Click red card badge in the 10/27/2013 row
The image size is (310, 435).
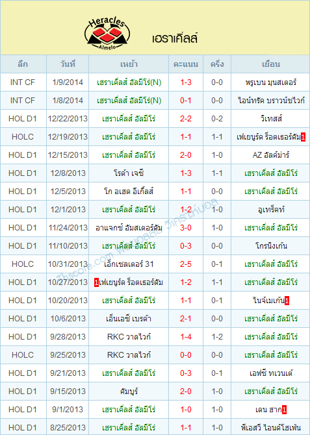[x=96, y=282]
